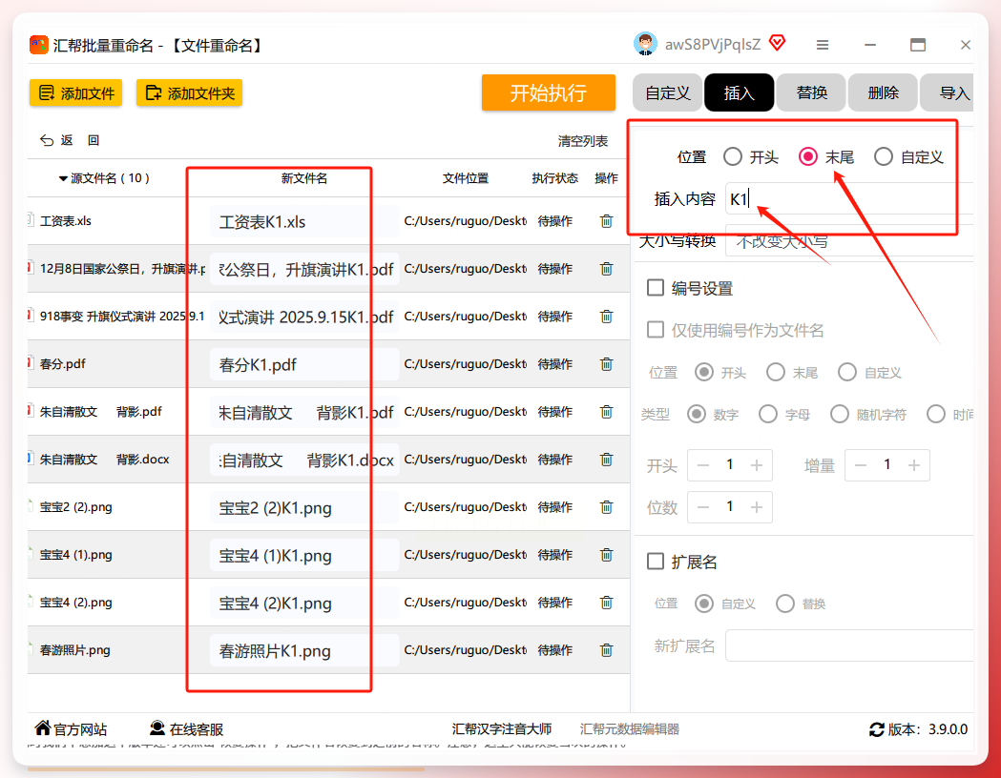Open the hamburger menu in title bar
Screen dimensions: 1001x778
coord(823,45)
